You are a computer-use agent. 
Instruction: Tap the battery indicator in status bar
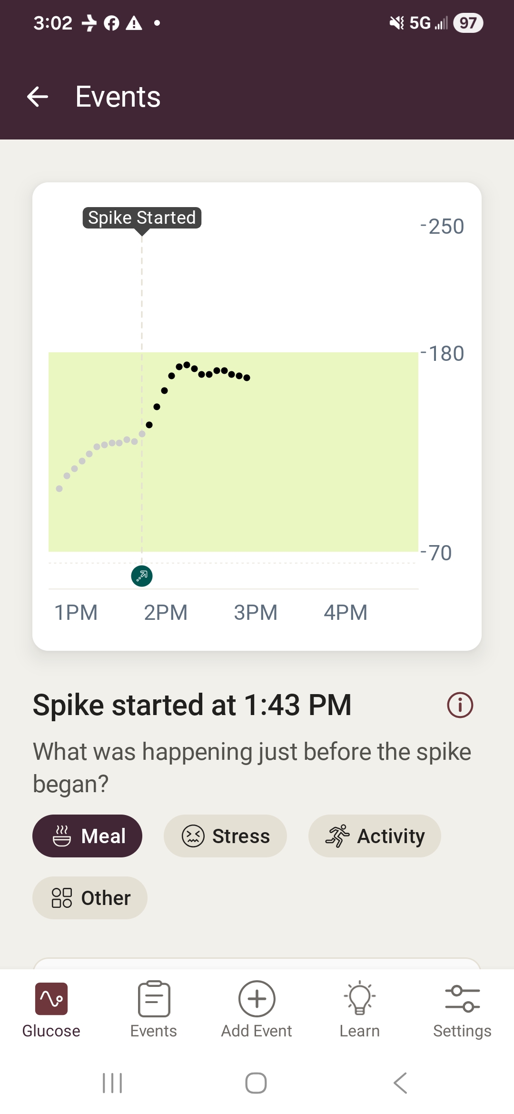point(468,23)
